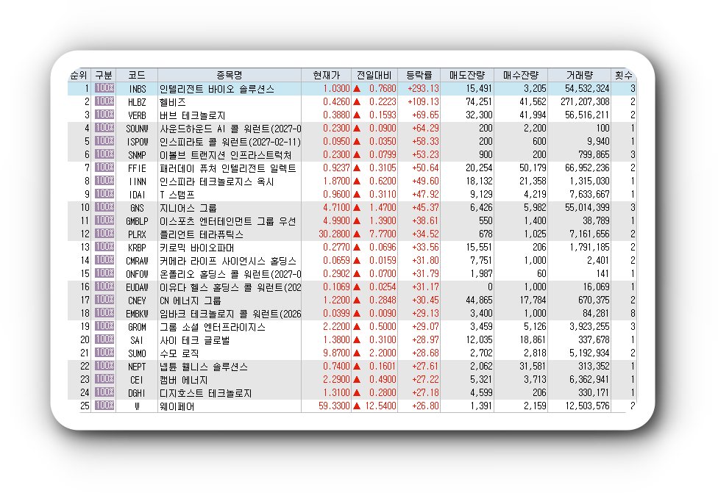Select ticker code SNMP
Screen dimensions: 718x493
[x=137, y=155]
